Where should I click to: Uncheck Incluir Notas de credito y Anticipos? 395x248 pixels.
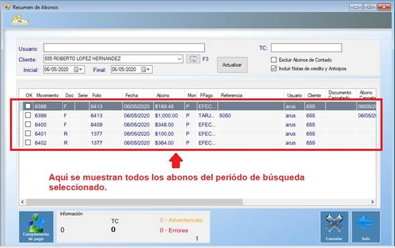[274, 69]
